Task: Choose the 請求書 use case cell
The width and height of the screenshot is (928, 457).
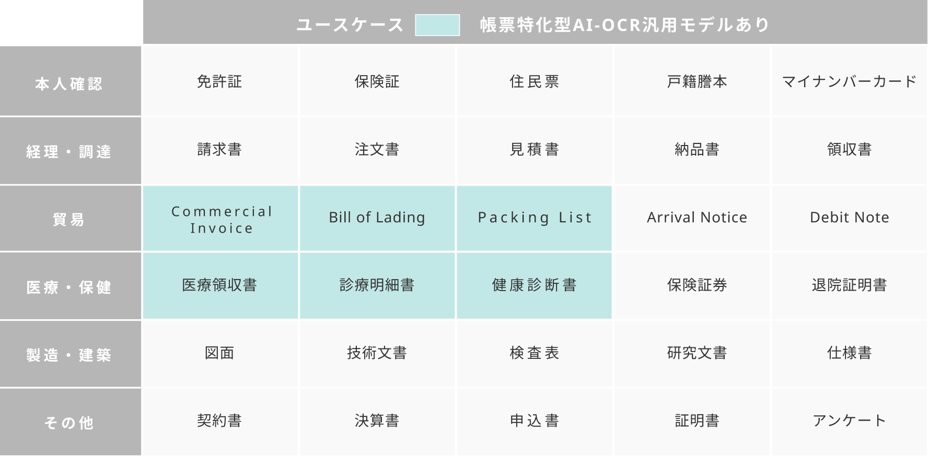Action: click(x=220, y=150)
